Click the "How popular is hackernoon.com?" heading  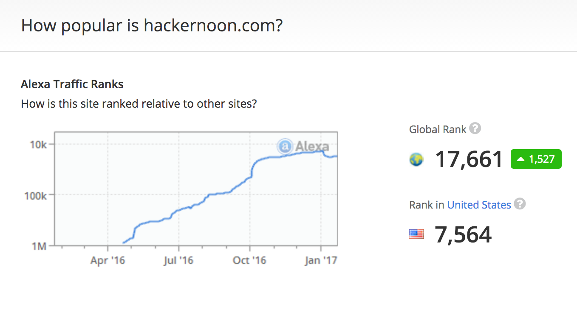point(152,26)
